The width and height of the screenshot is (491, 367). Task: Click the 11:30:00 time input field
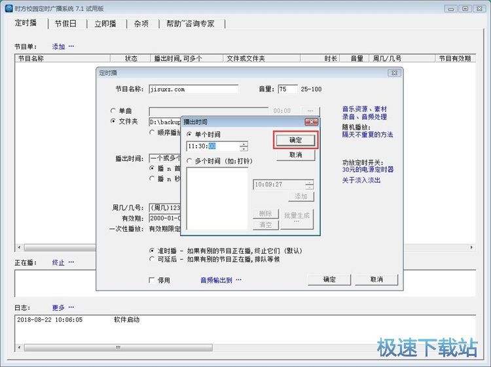(x=213, y=146)
